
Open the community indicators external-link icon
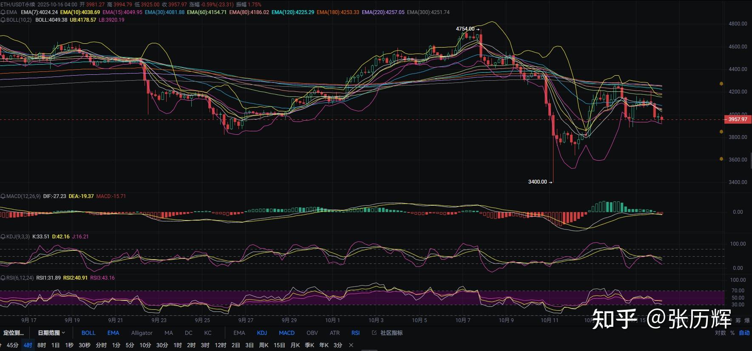point(374,333)
